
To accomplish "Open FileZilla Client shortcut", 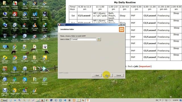I will point(15,15).
